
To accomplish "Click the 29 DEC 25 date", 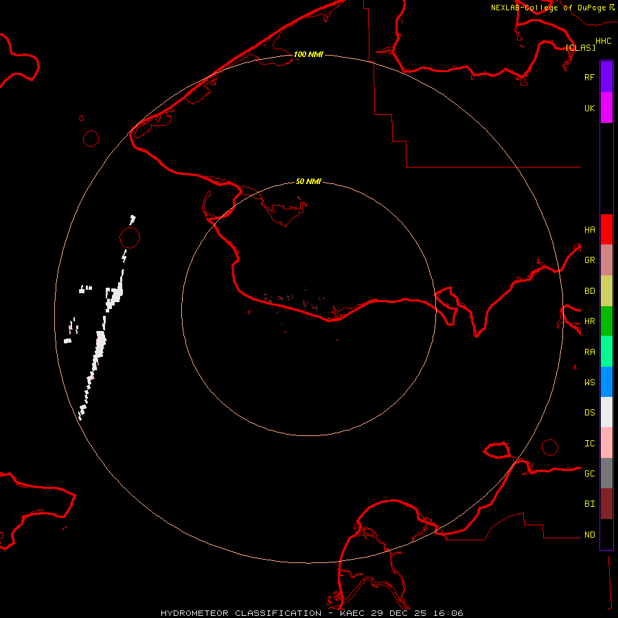I will 398,613.
